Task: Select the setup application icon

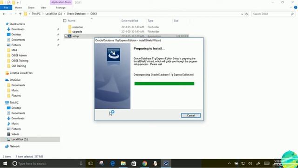Action: [70, 36]
